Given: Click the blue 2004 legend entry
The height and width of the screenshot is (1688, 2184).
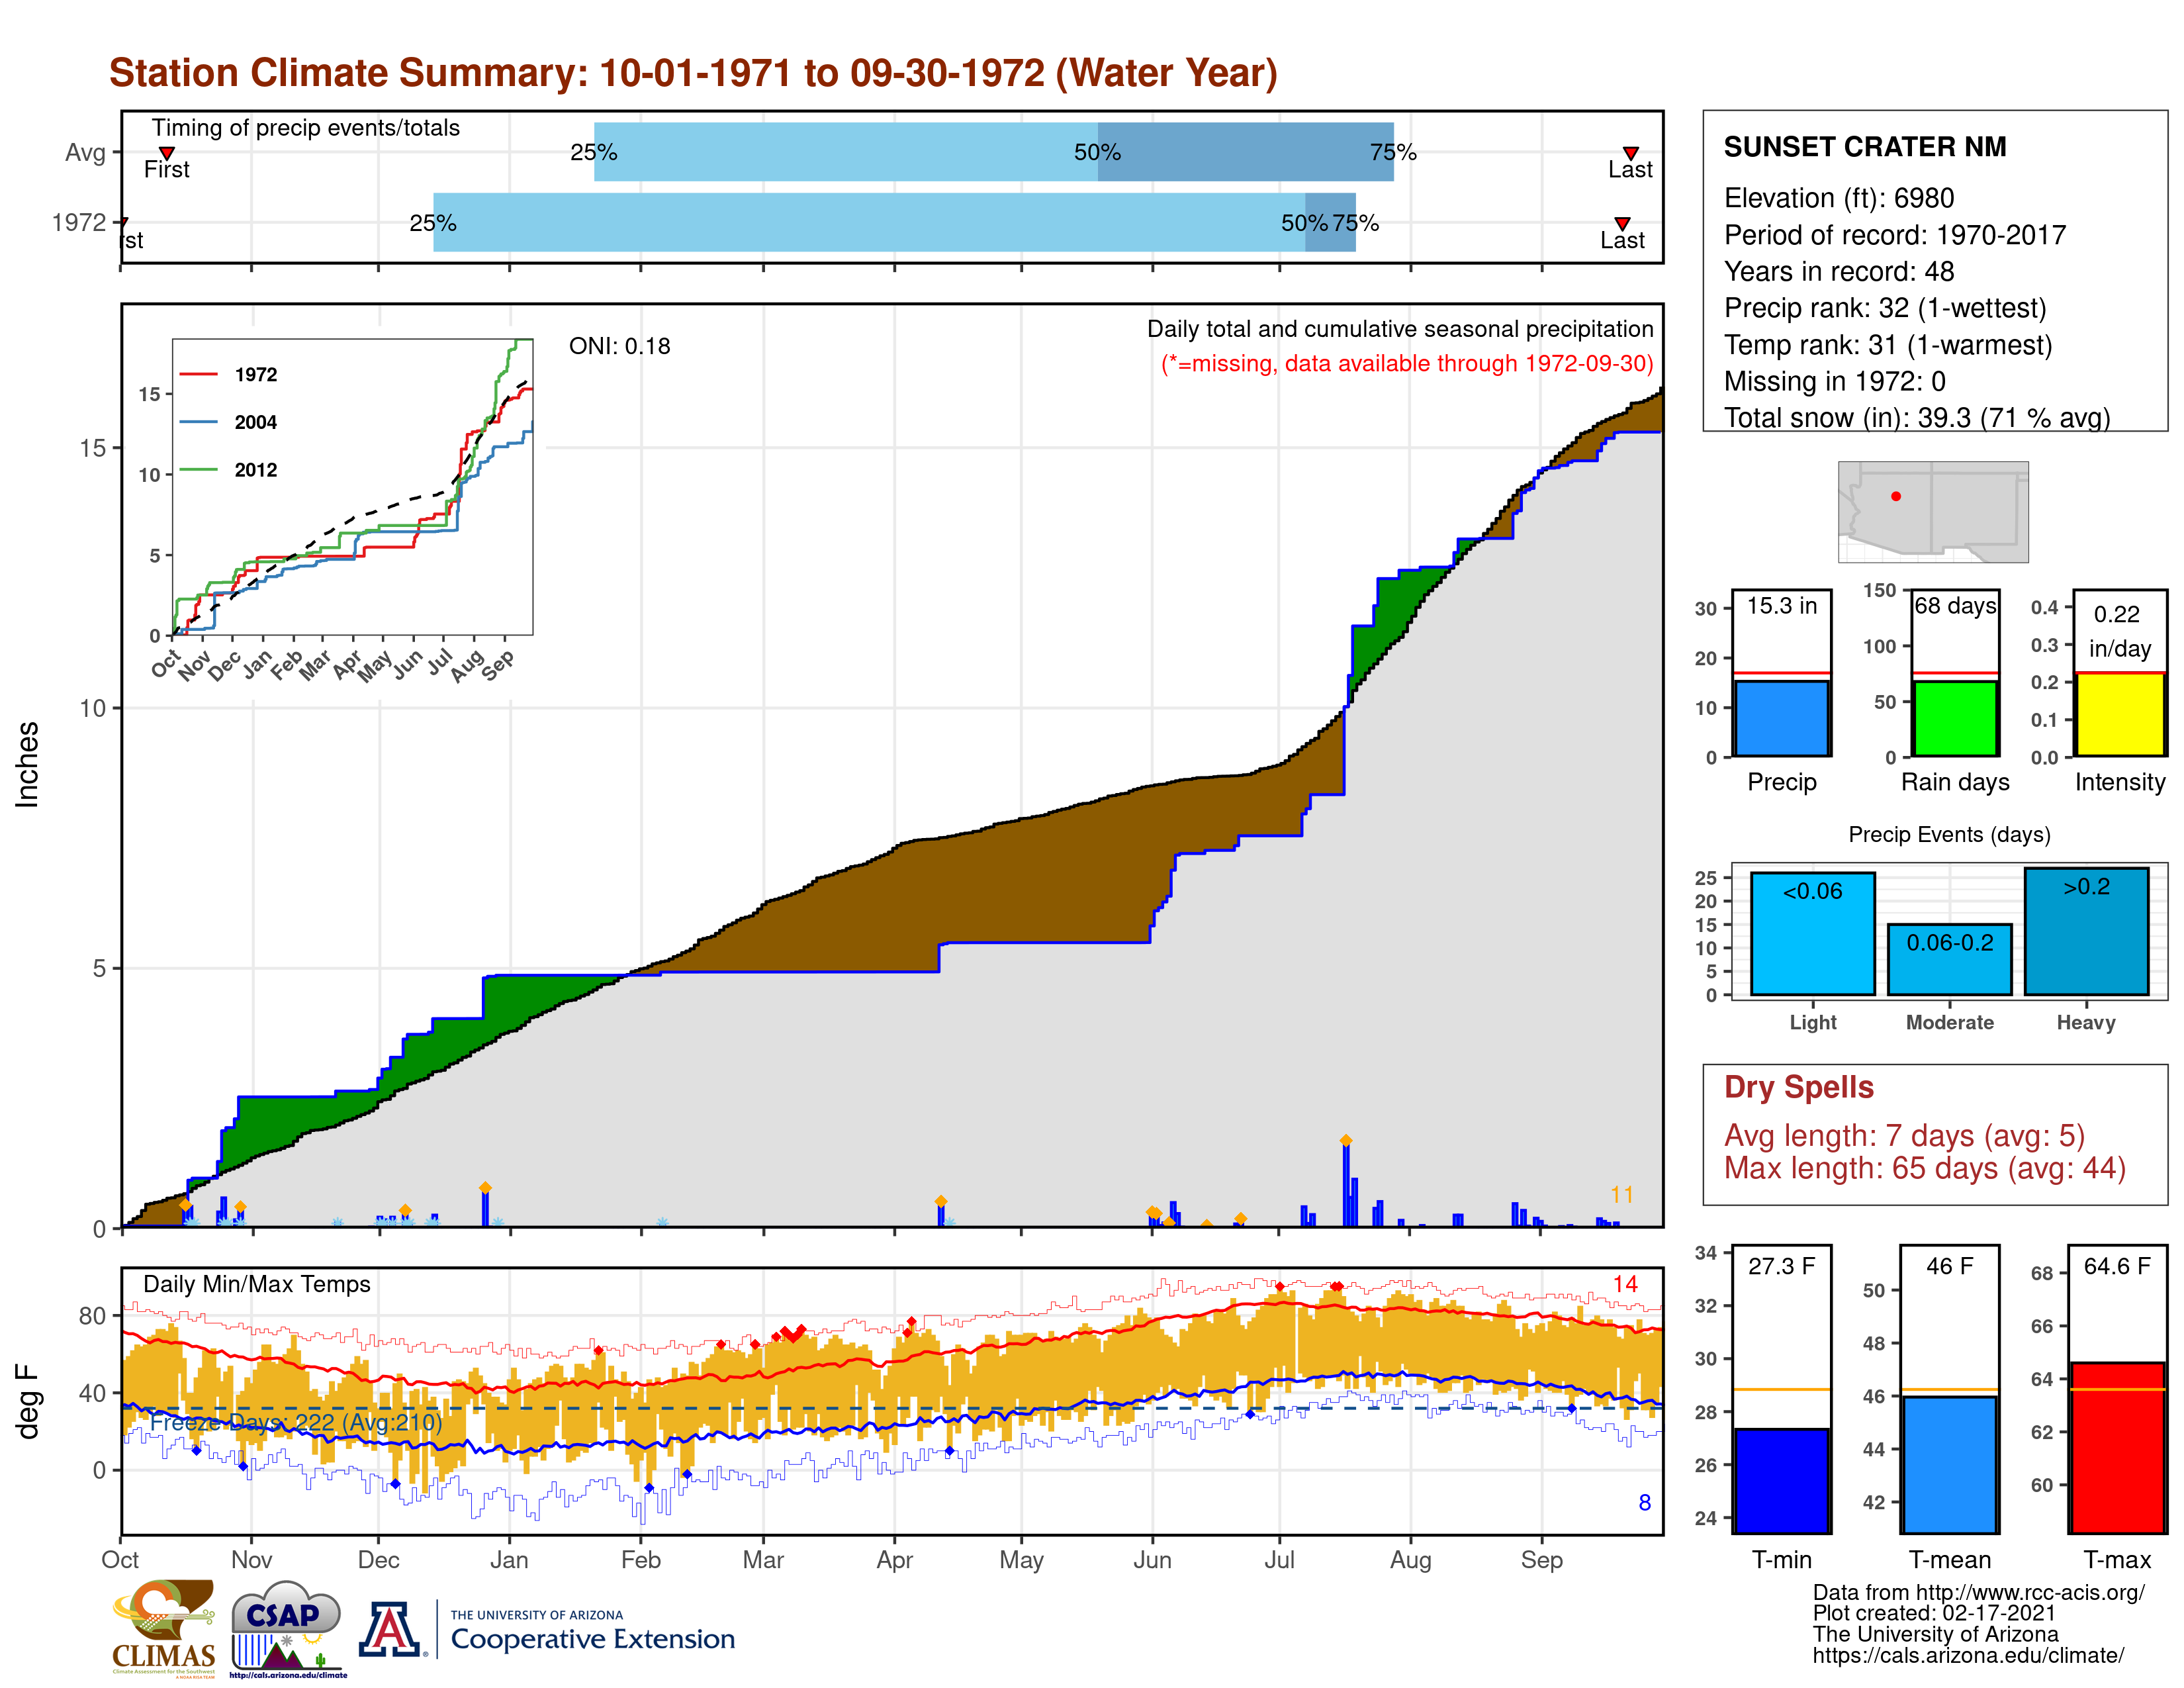Looking at the screenshot, I should point(255,422).
